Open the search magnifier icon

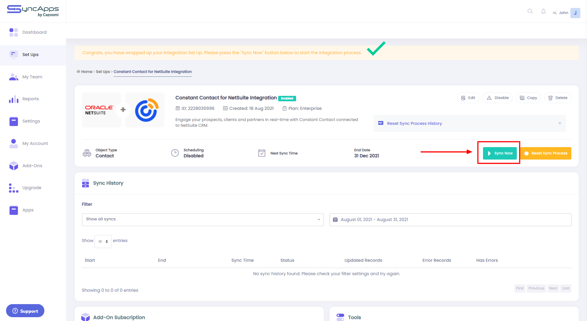coord(530,11)
